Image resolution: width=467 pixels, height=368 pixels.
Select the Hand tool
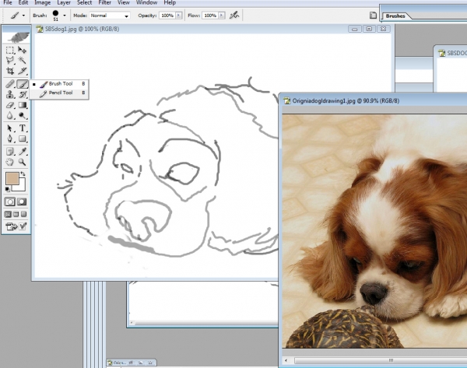tap(10, 162)
